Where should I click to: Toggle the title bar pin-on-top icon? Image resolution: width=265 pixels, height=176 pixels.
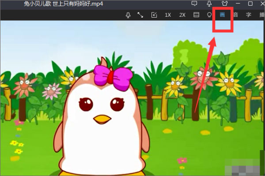click(x=209, y=4)
